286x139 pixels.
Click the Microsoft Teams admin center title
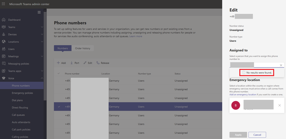click(x=29, y=4)
